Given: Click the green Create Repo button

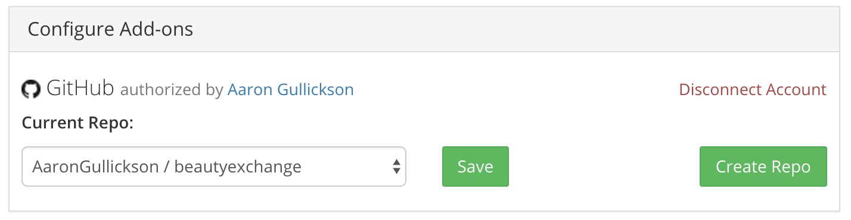Looking at the screenshot, I should click(x=763, y=166).
